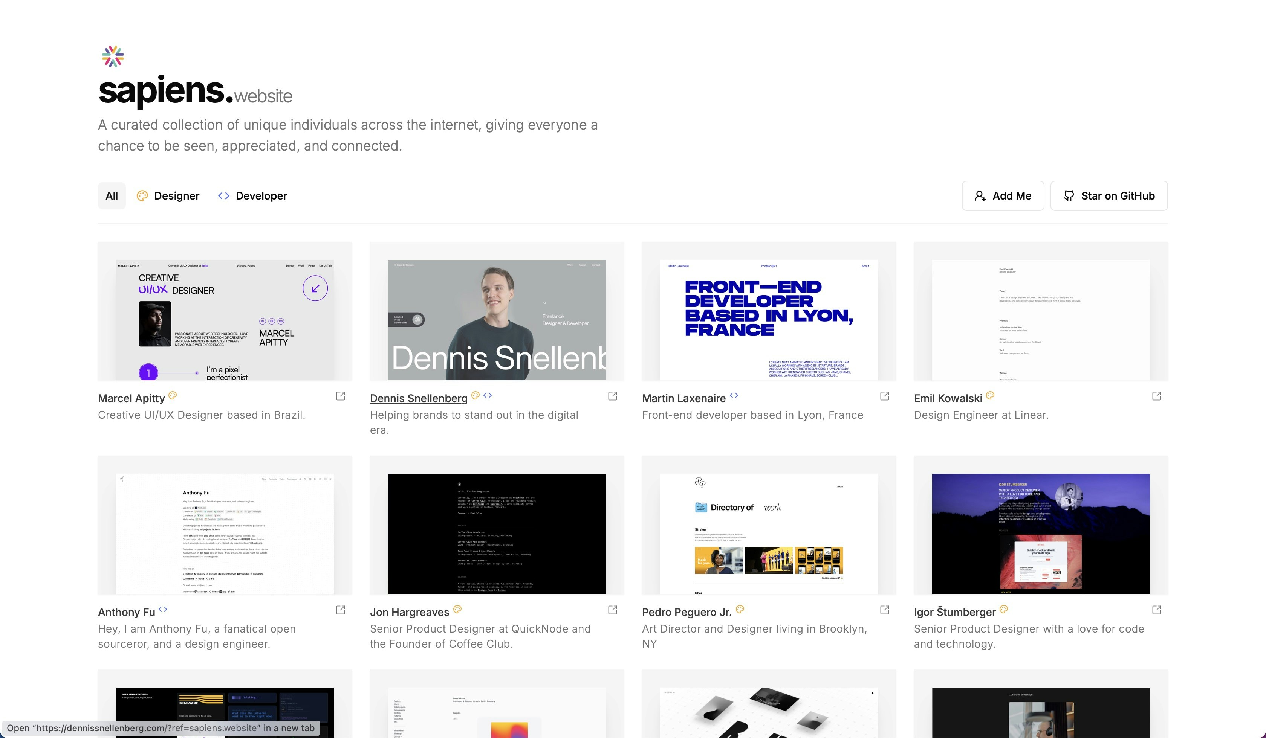Open the Dennis Snellenberg name link
This screenshot has height=738, width=1266.
[419, 398]
